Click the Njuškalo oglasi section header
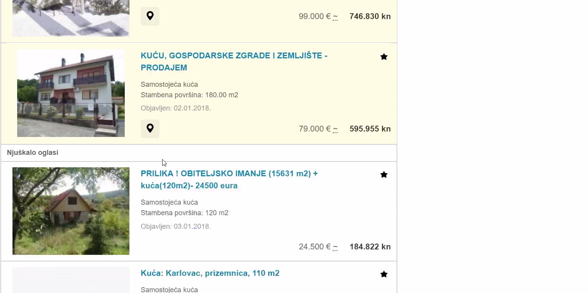 pyautogui.click(x=33, y=153)
